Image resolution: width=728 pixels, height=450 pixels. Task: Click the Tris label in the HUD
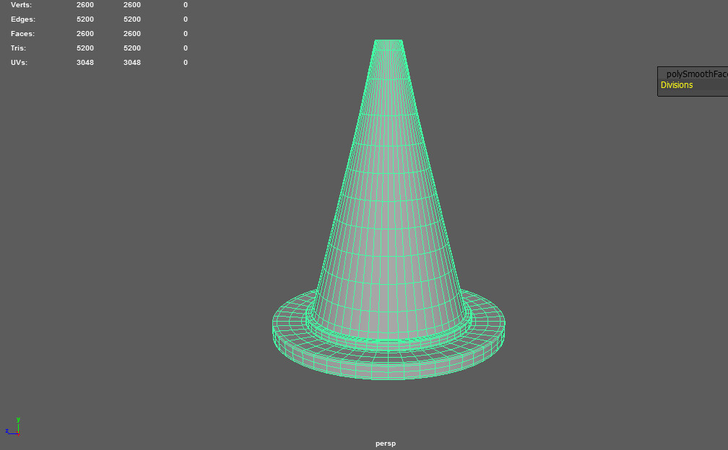coord(17,48)
